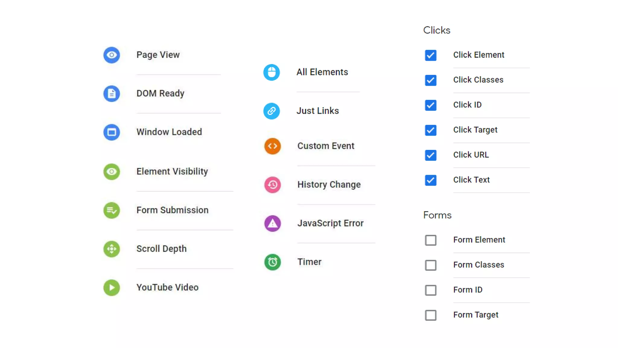Click the green Timer clock icon
This screenshot has height=348, width=618.
[x=272, y=262]
